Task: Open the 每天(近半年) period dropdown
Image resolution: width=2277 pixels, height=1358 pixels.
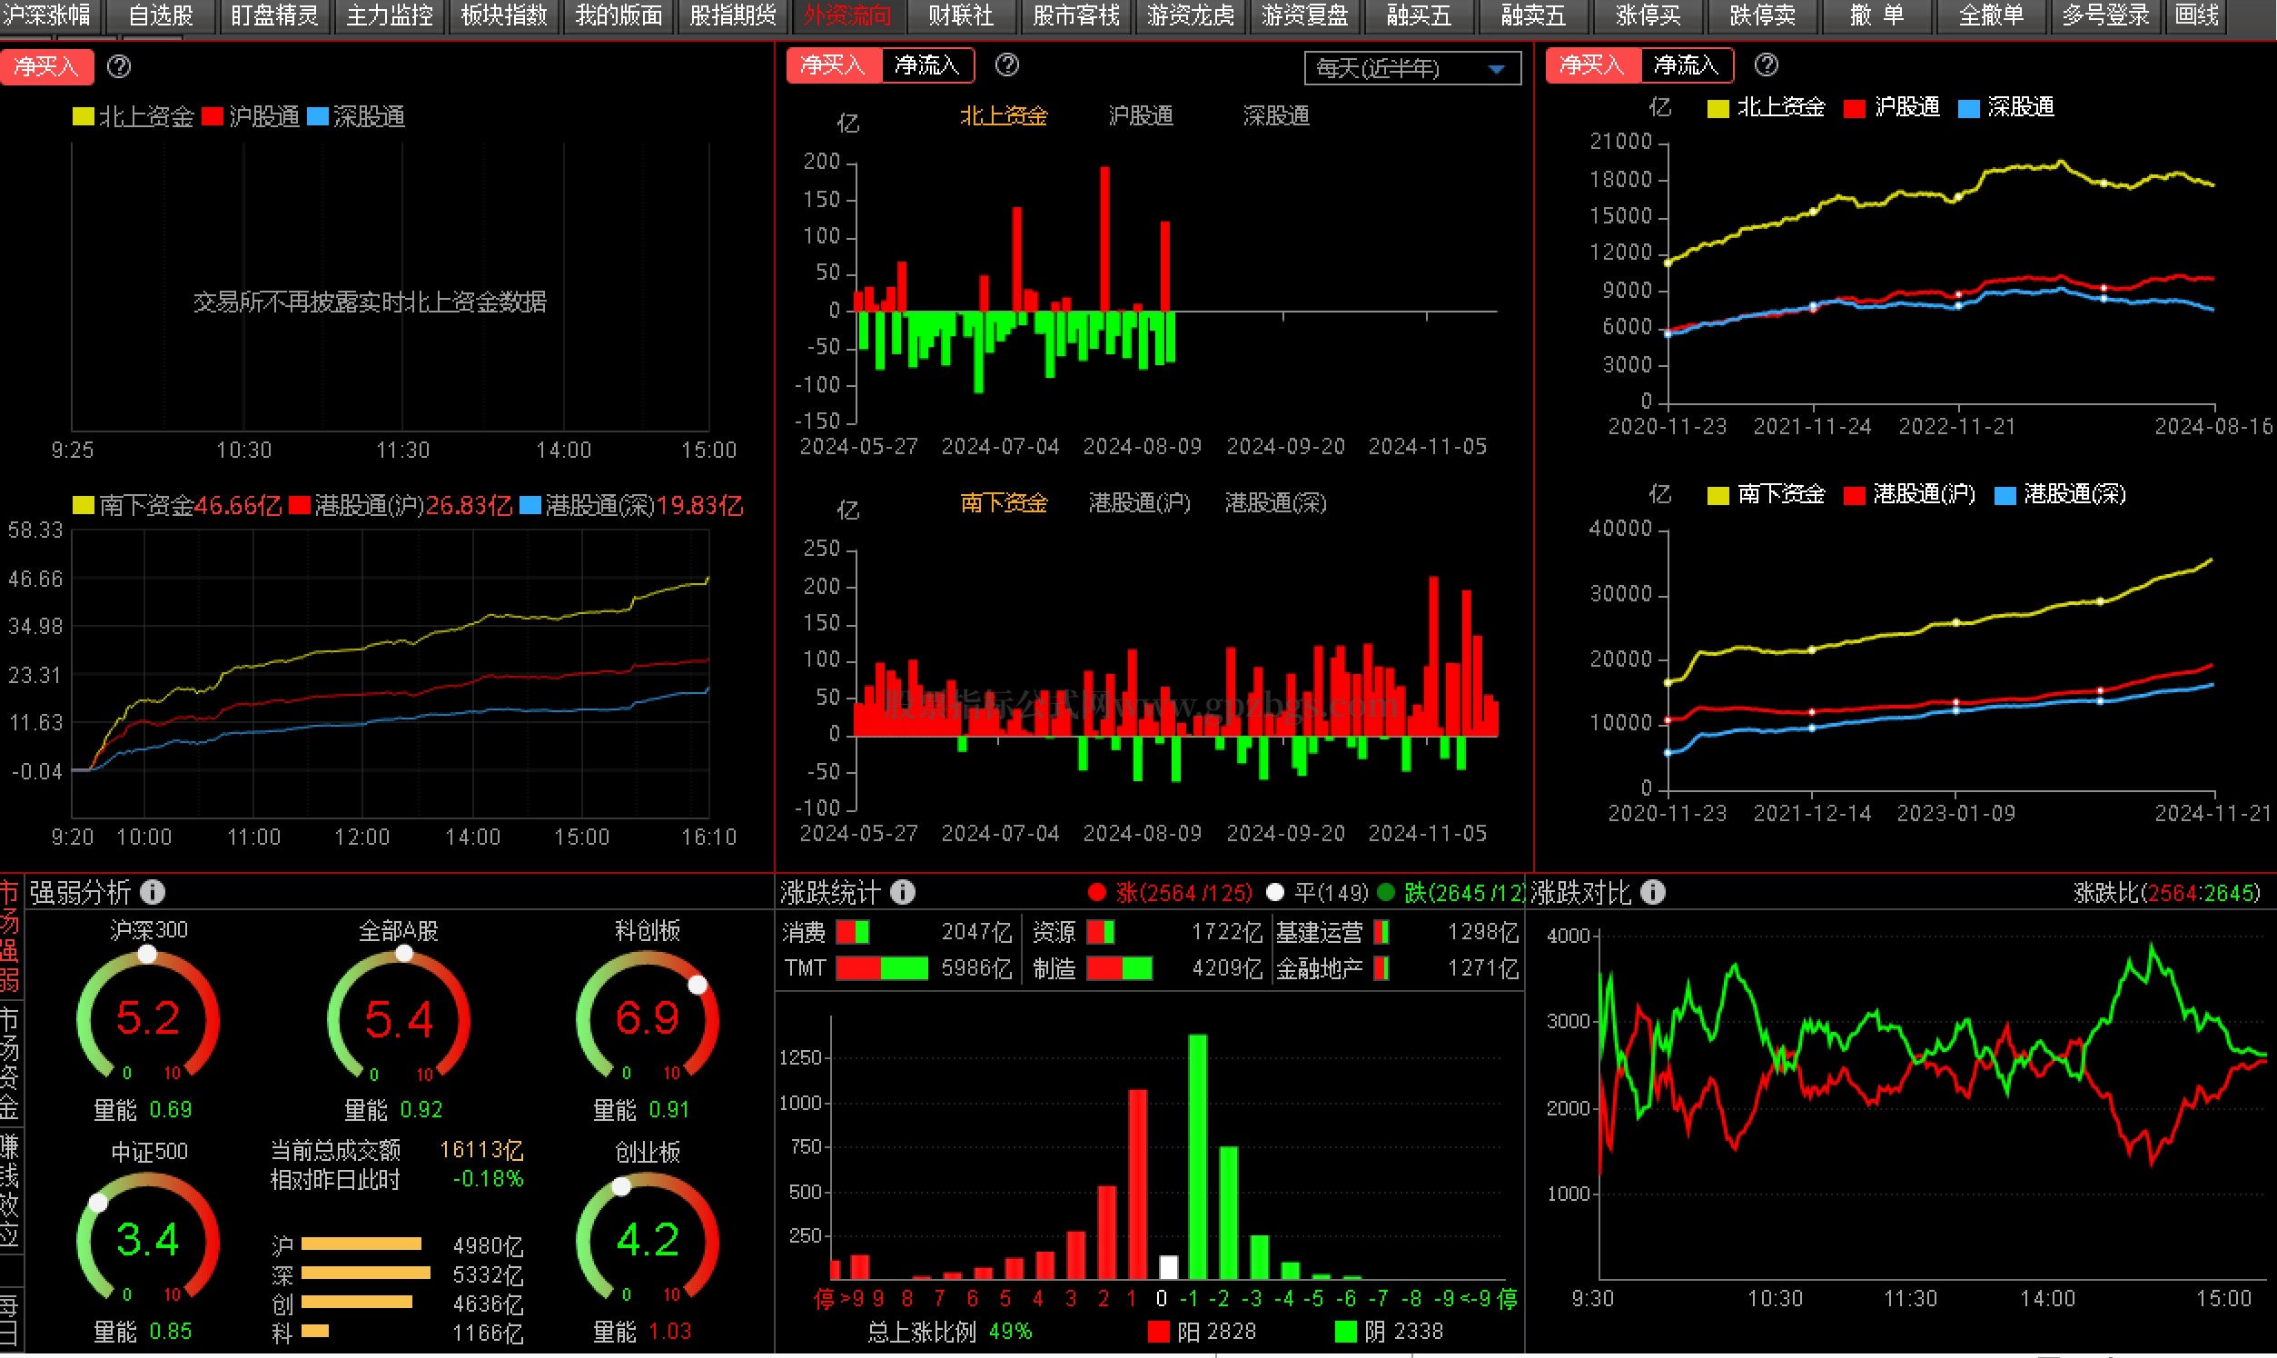Action: coord(1411,69)
